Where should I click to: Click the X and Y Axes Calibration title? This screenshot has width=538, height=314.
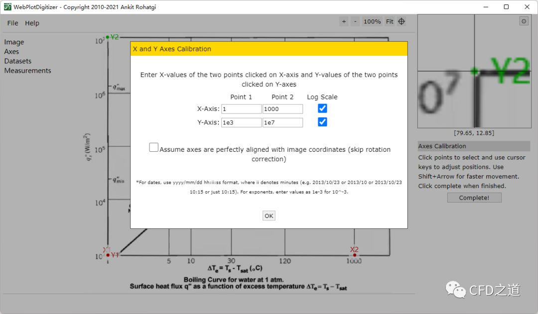[x=172, y=49]
